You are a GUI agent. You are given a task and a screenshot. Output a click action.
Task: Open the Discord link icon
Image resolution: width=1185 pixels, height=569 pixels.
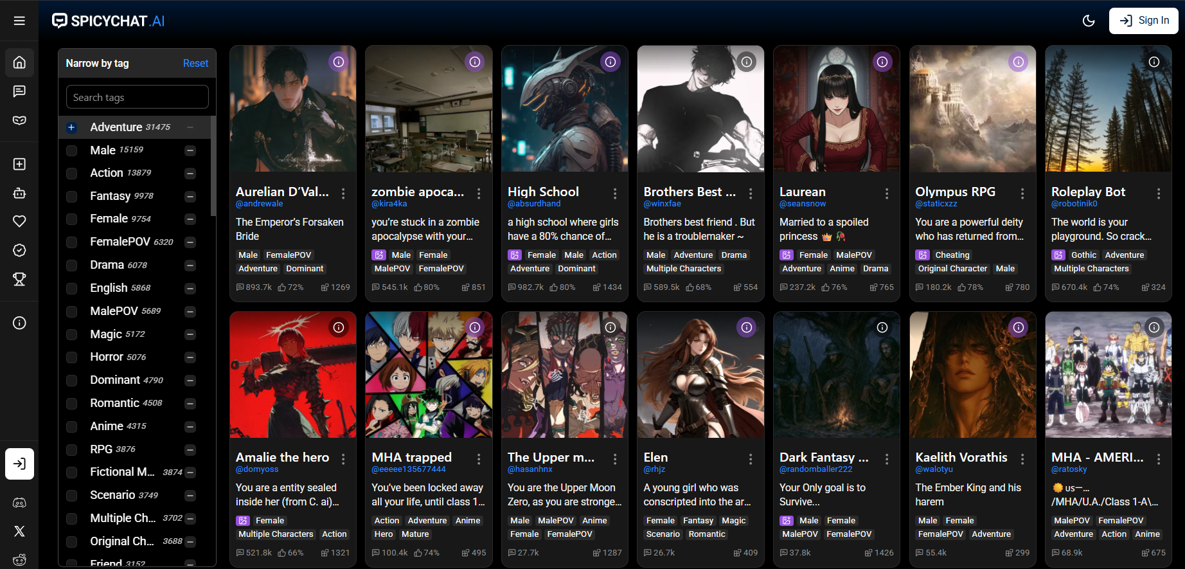coord(19,503)
